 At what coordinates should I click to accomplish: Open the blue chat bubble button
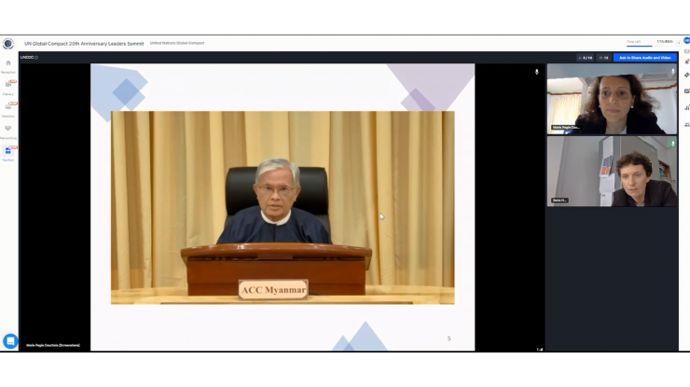[10, 341]
